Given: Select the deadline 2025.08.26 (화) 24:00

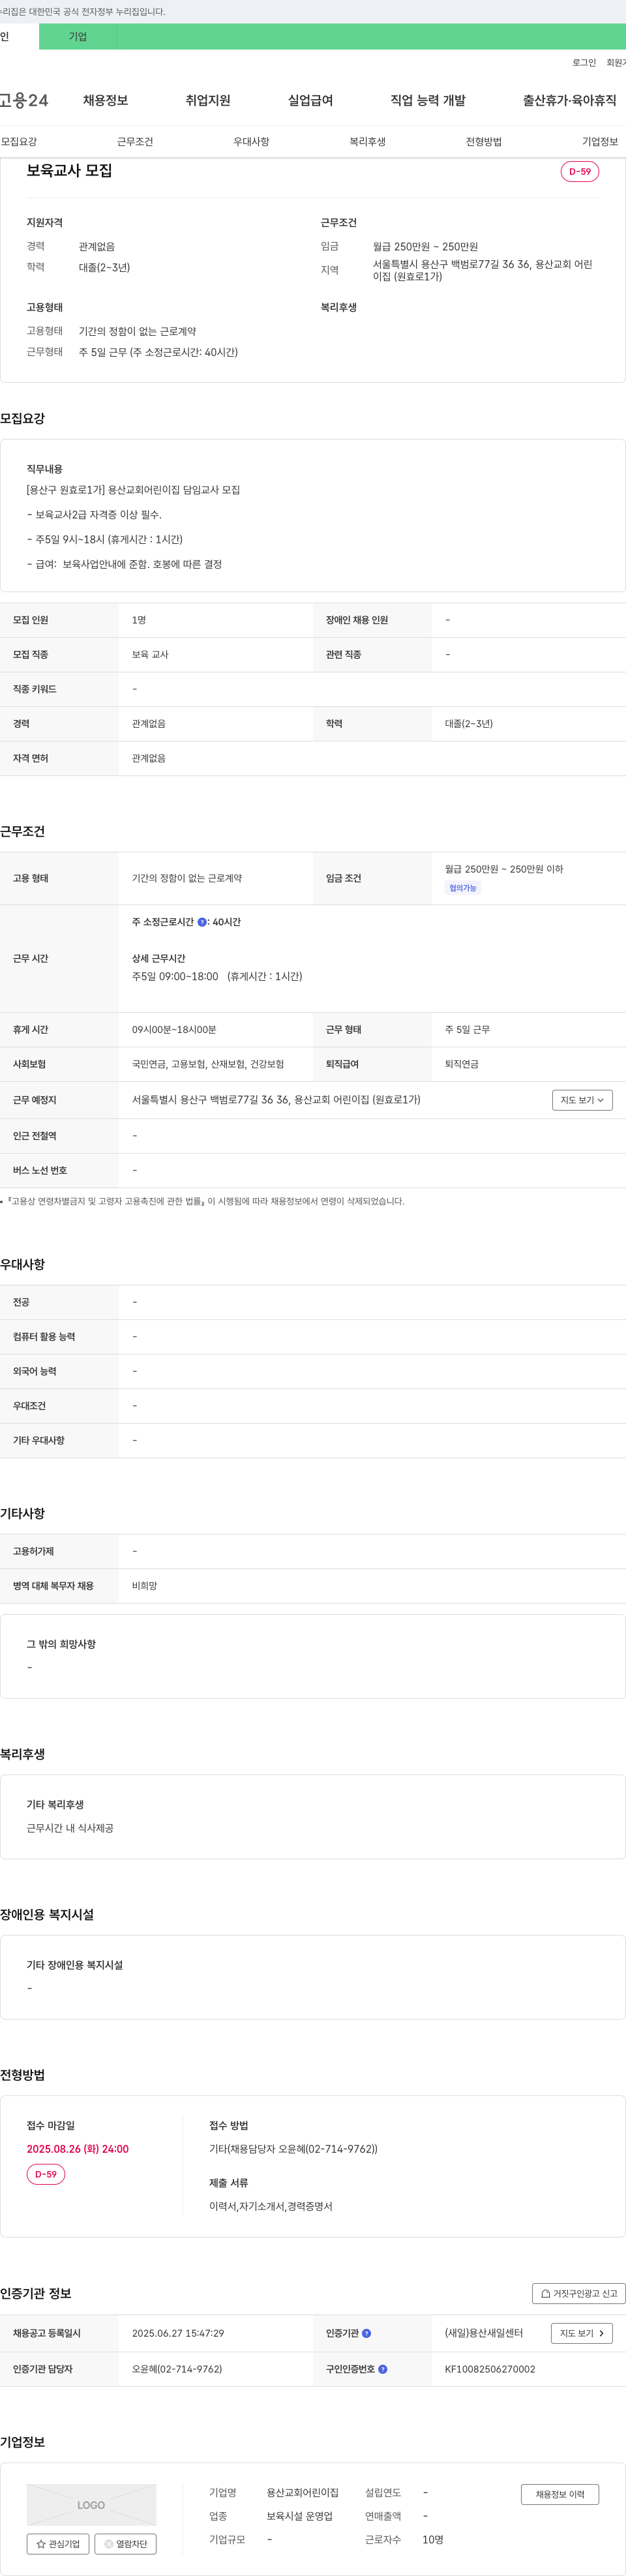Looking at the screenshot, I should coord(78,2149).
